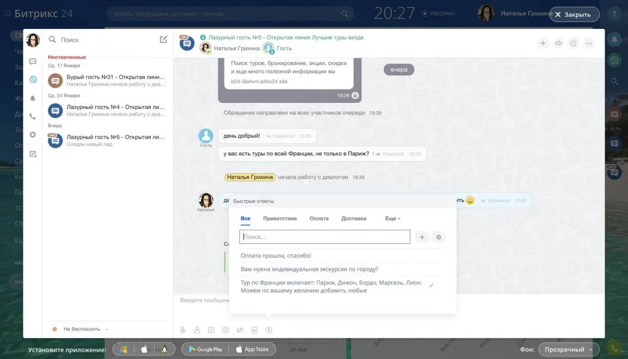Click the quick answers search field

pos(324,237)
